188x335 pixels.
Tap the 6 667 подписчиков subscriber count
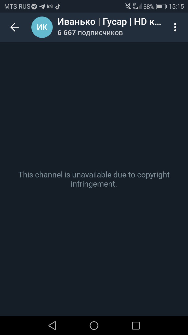pos(90,33)
